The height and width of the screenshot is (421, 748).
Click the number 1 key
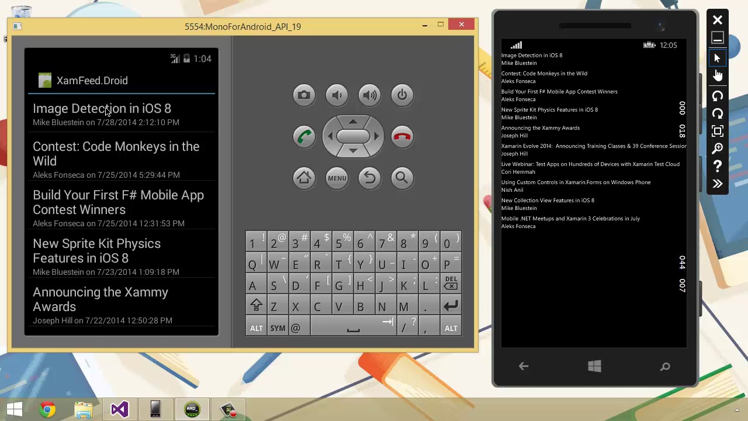256,242
